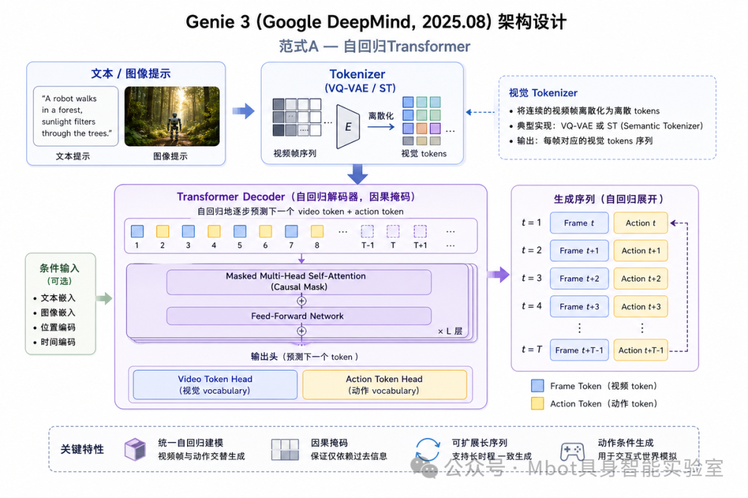Click the bullet about 典型实现 VQ-VAE 或 ST
This screenshot has height=498, width=748.
pyautogui.click(x=606, y=126)
